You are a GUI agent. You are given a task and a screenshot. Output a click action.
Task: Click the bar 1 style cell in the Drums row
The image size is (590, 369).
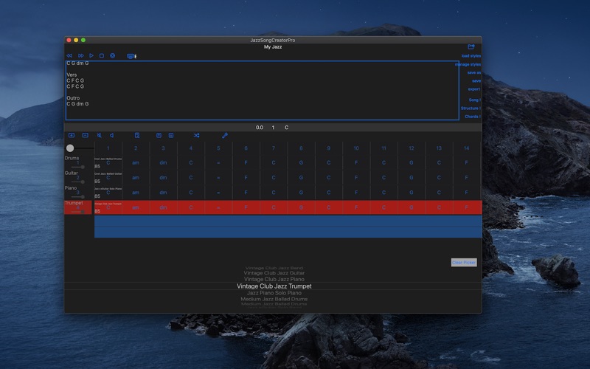click(x=108, y=162)
